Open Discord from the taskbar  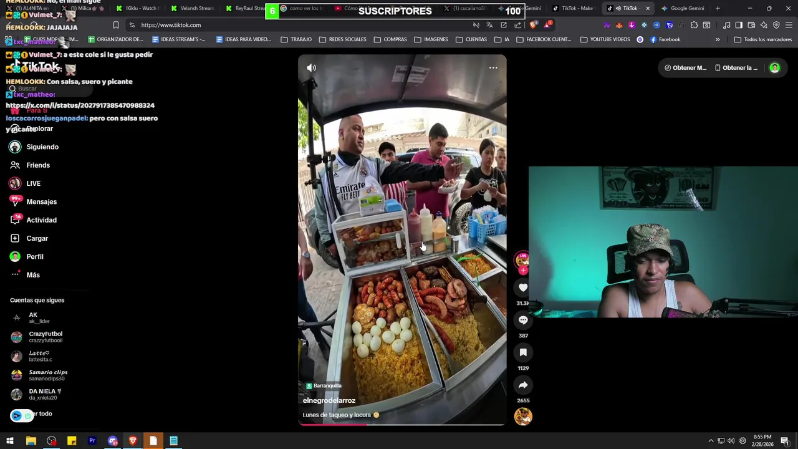point(112,441)
